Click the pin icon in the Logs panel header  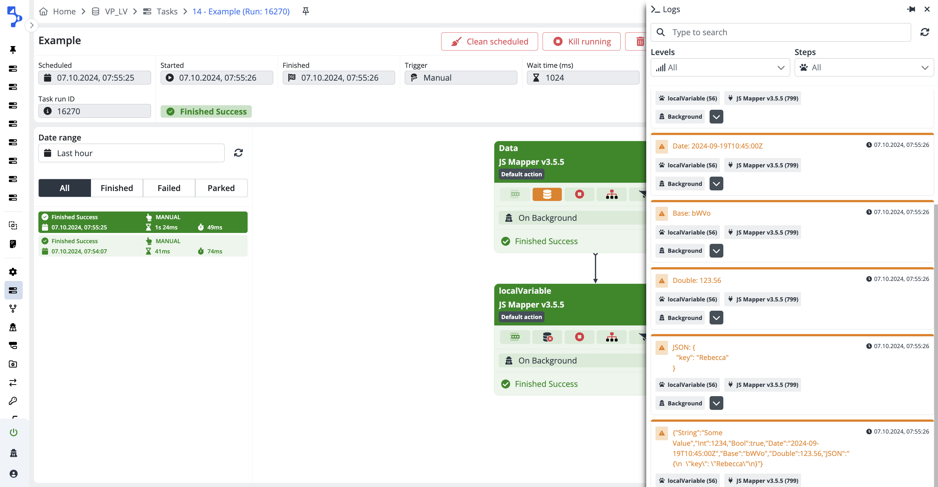(x=911, y=9)
